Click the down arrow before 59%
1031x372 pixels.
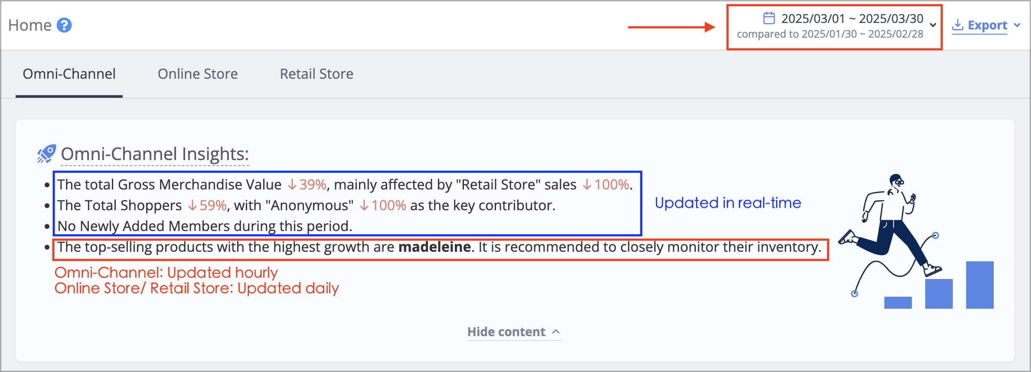click(192, 206)
